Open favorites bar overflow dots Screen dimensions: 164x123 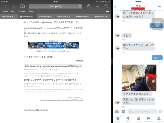107,12
